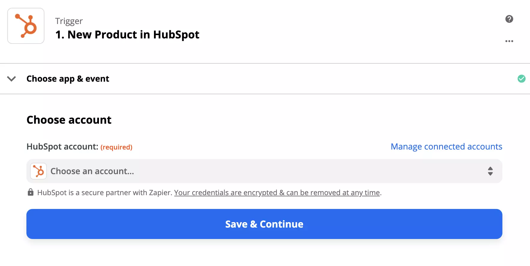
Task: Click the required label next to HubSpot account
Action: [x=116, y=147]
